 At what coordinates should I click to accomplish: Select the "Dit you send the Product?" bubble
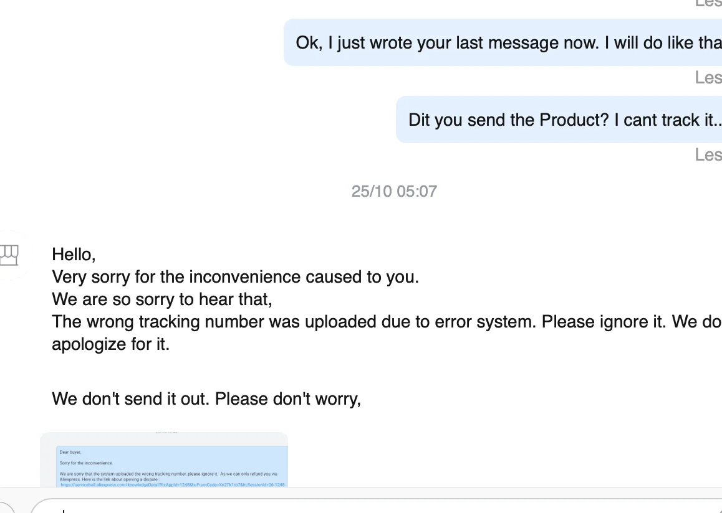[559, 120]
